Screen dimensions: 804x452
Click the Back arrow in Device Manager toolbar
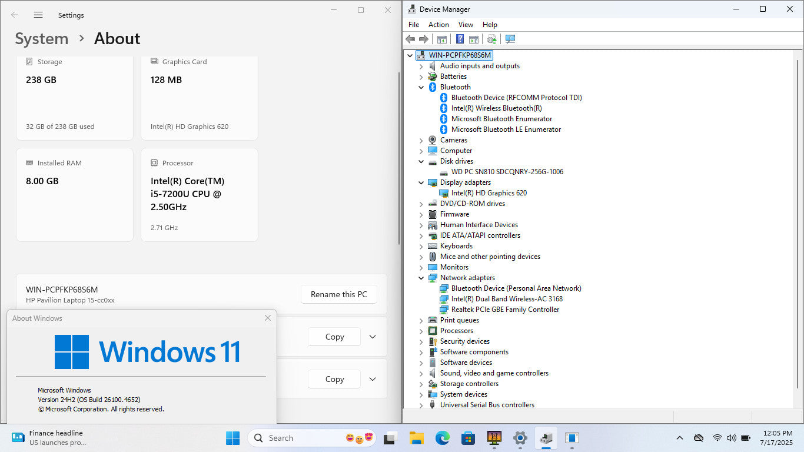410,39
